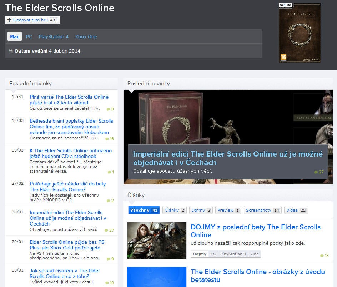
Task: Click summary 'Dostanete za ně hodnotnější DLC.'
Action: (65, 138)
